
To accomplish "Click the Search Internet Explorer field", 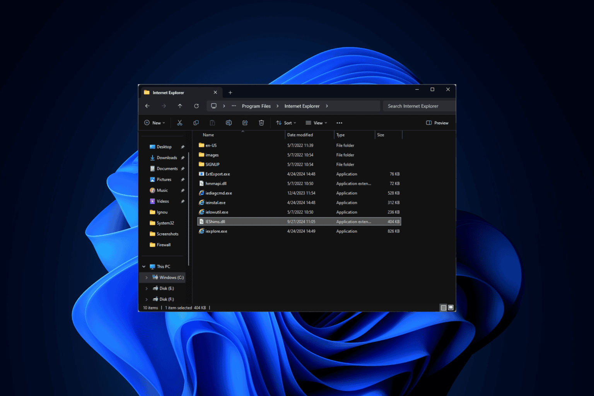I will tap(419, 106).
